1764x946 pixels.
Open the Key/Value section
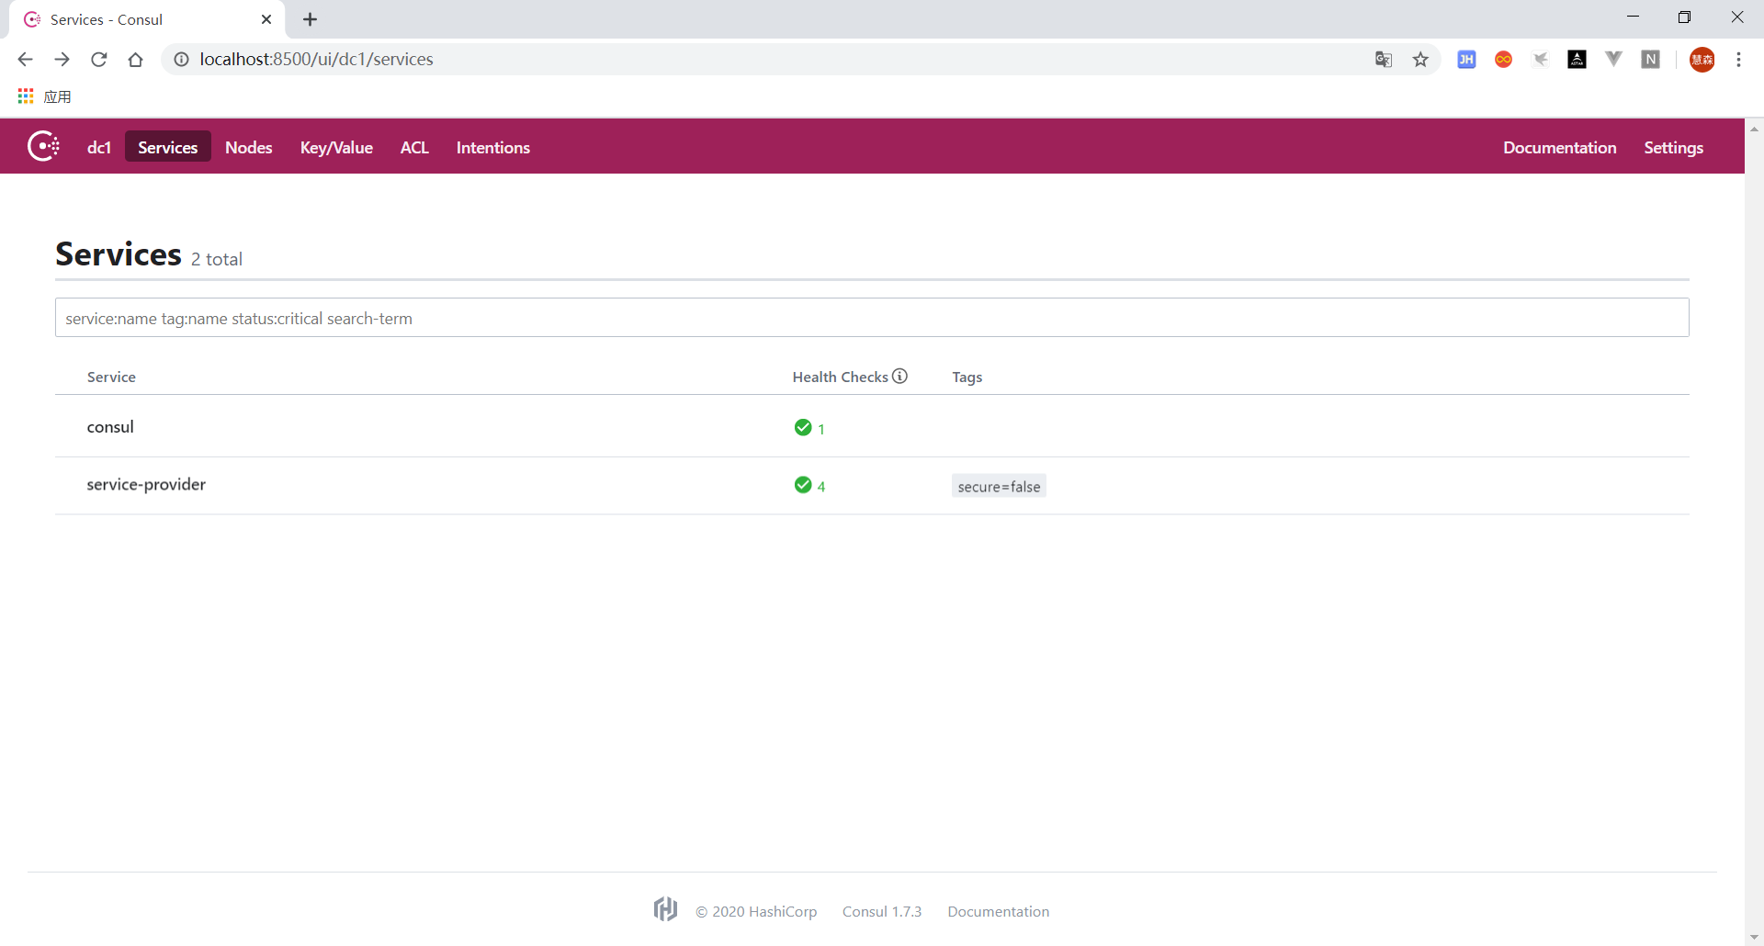(x=336, y=147)
